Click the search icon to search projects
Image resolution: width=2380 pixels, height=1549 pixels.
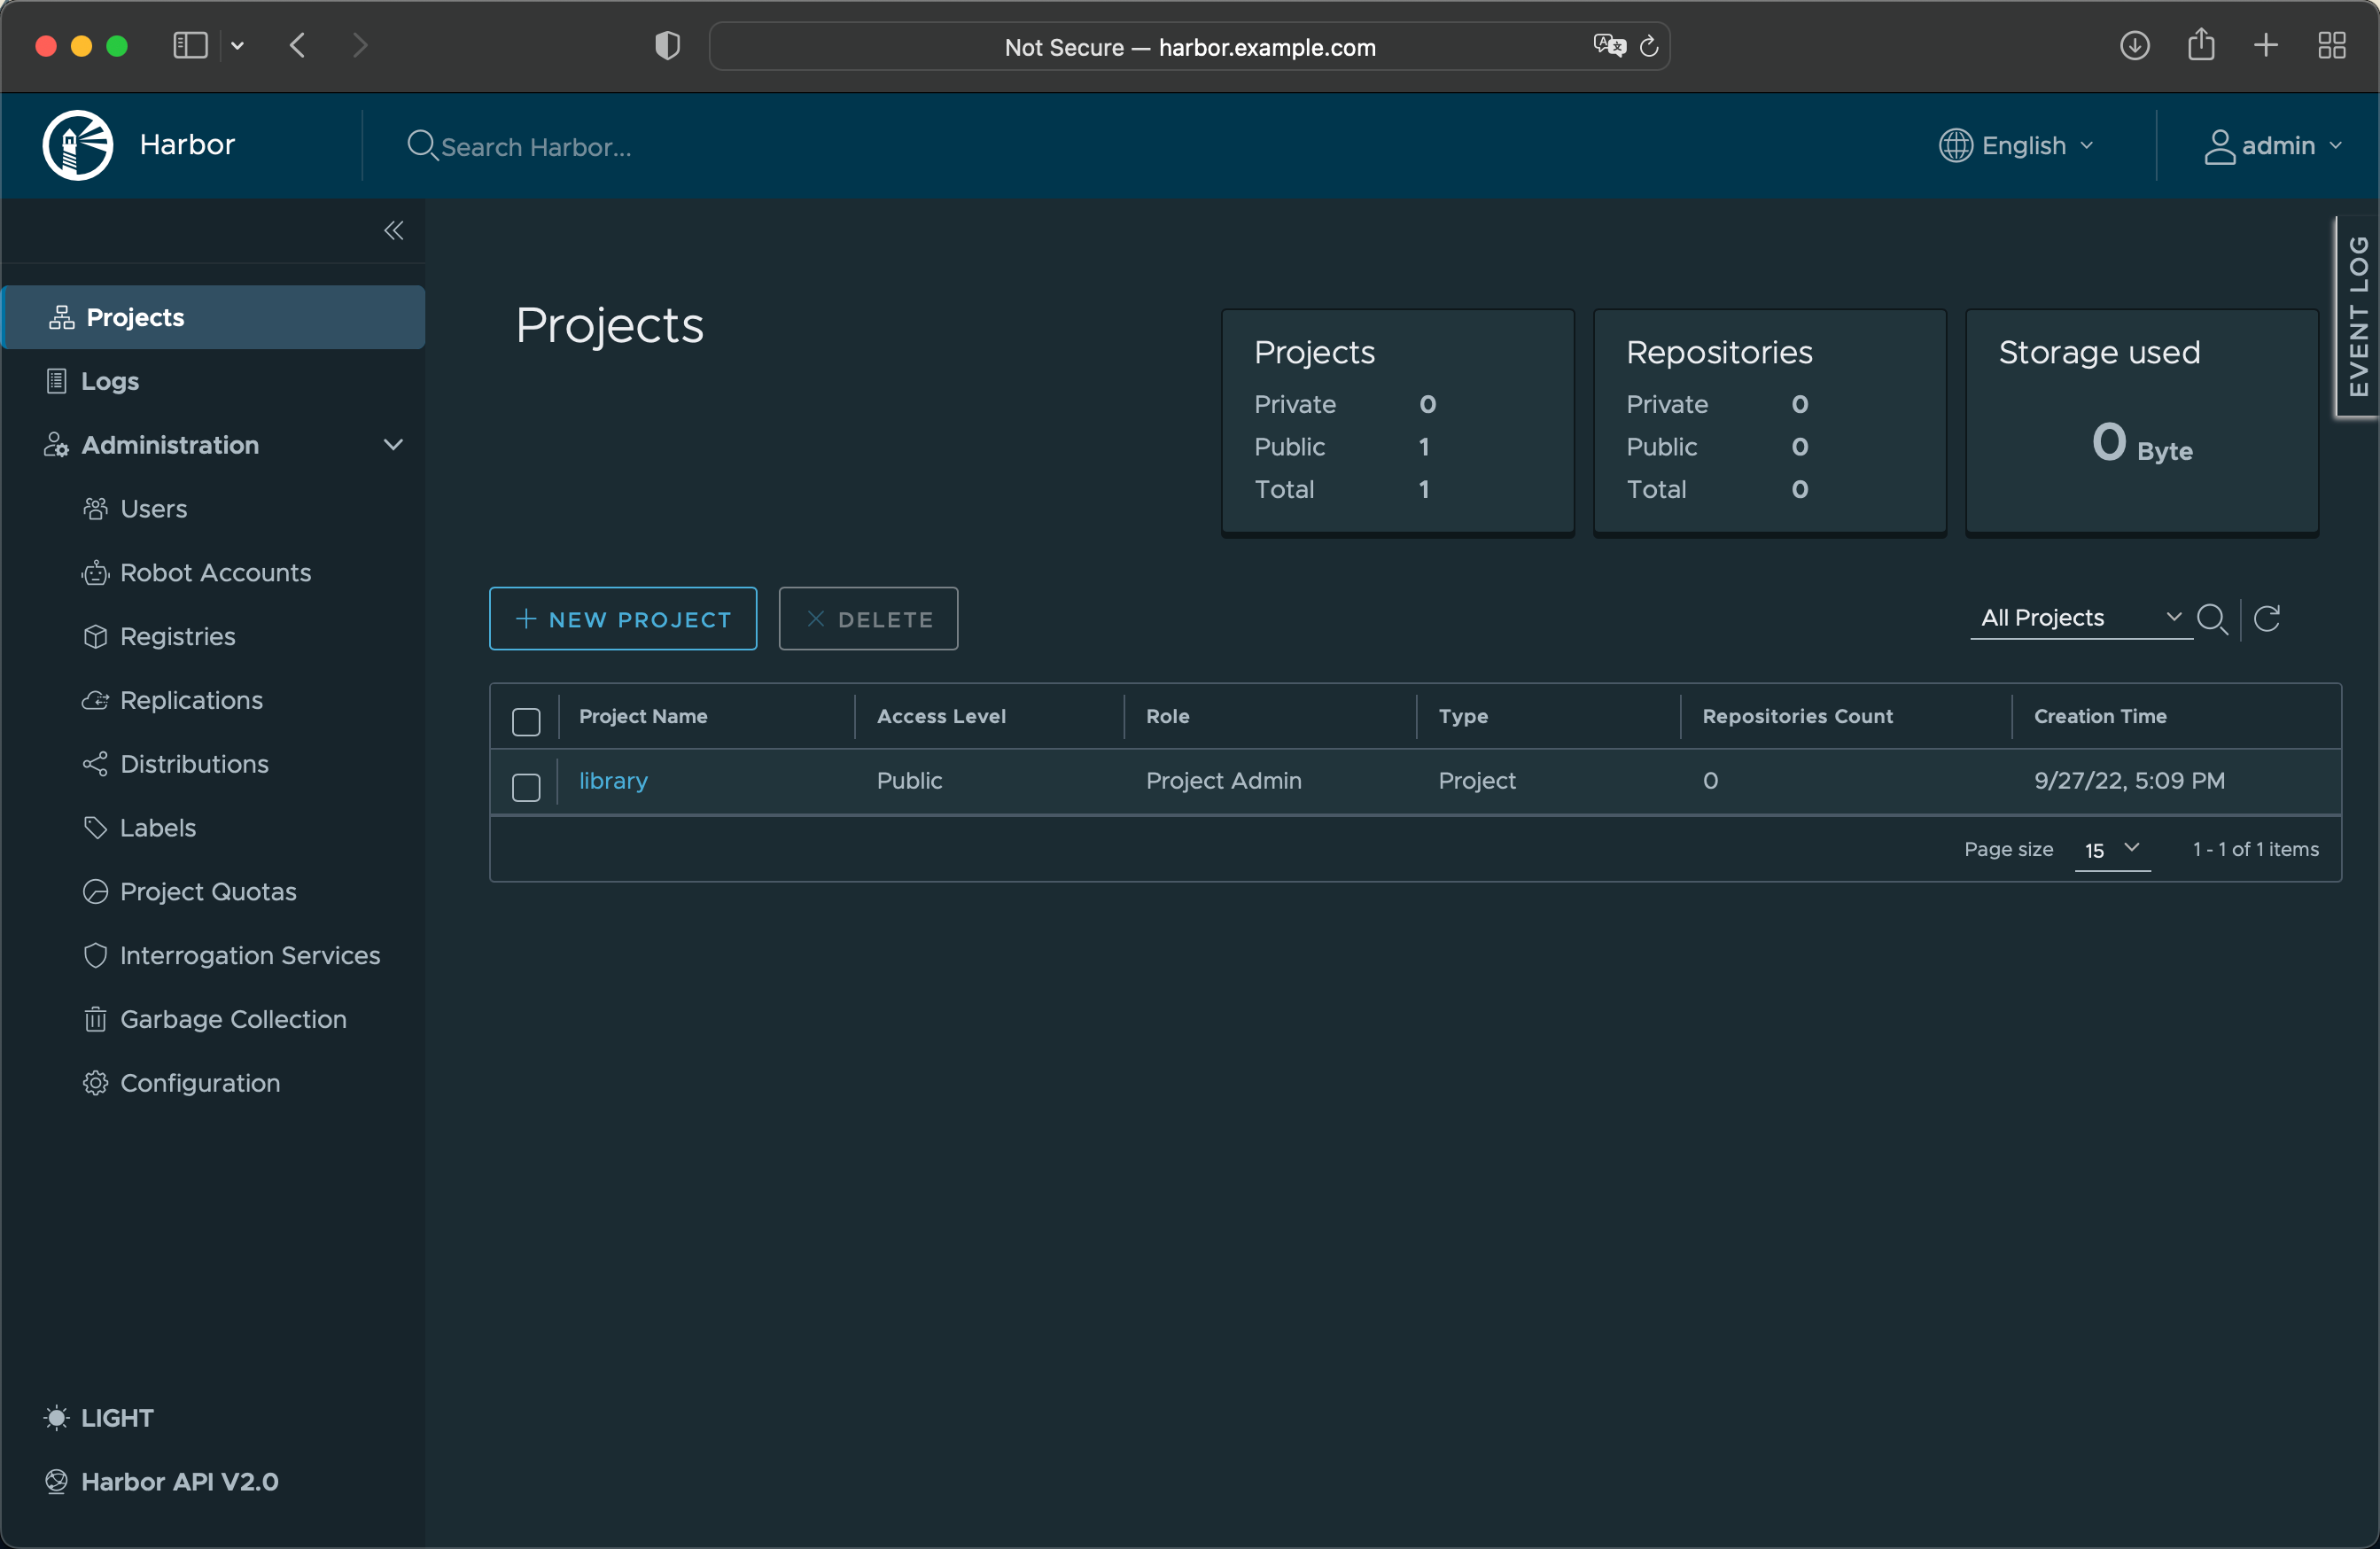pos(2213,618)
